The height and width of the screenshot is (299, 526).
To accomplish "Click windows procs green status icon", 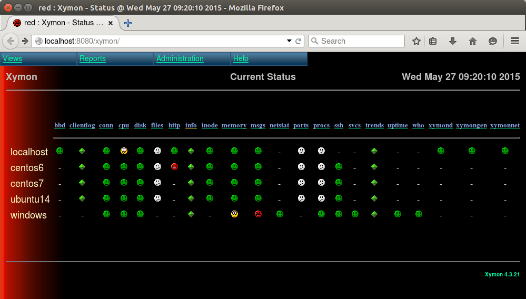I will pos(321,214).
